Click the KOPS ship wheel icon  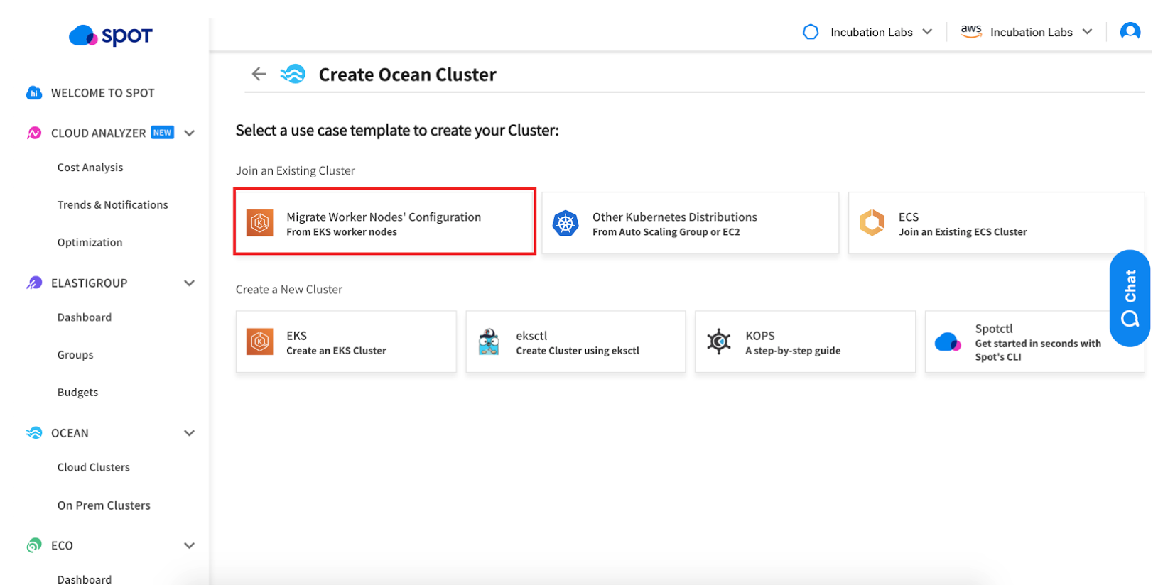[719, 341]
